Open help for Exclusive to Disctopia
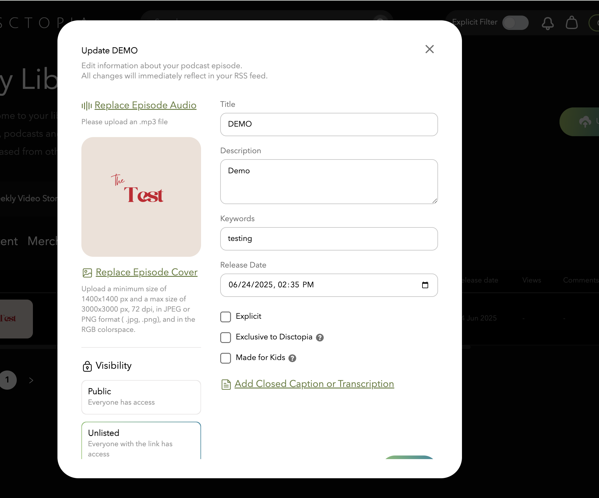599x498 pixels. pyautogui.click(x=320, y=338)
